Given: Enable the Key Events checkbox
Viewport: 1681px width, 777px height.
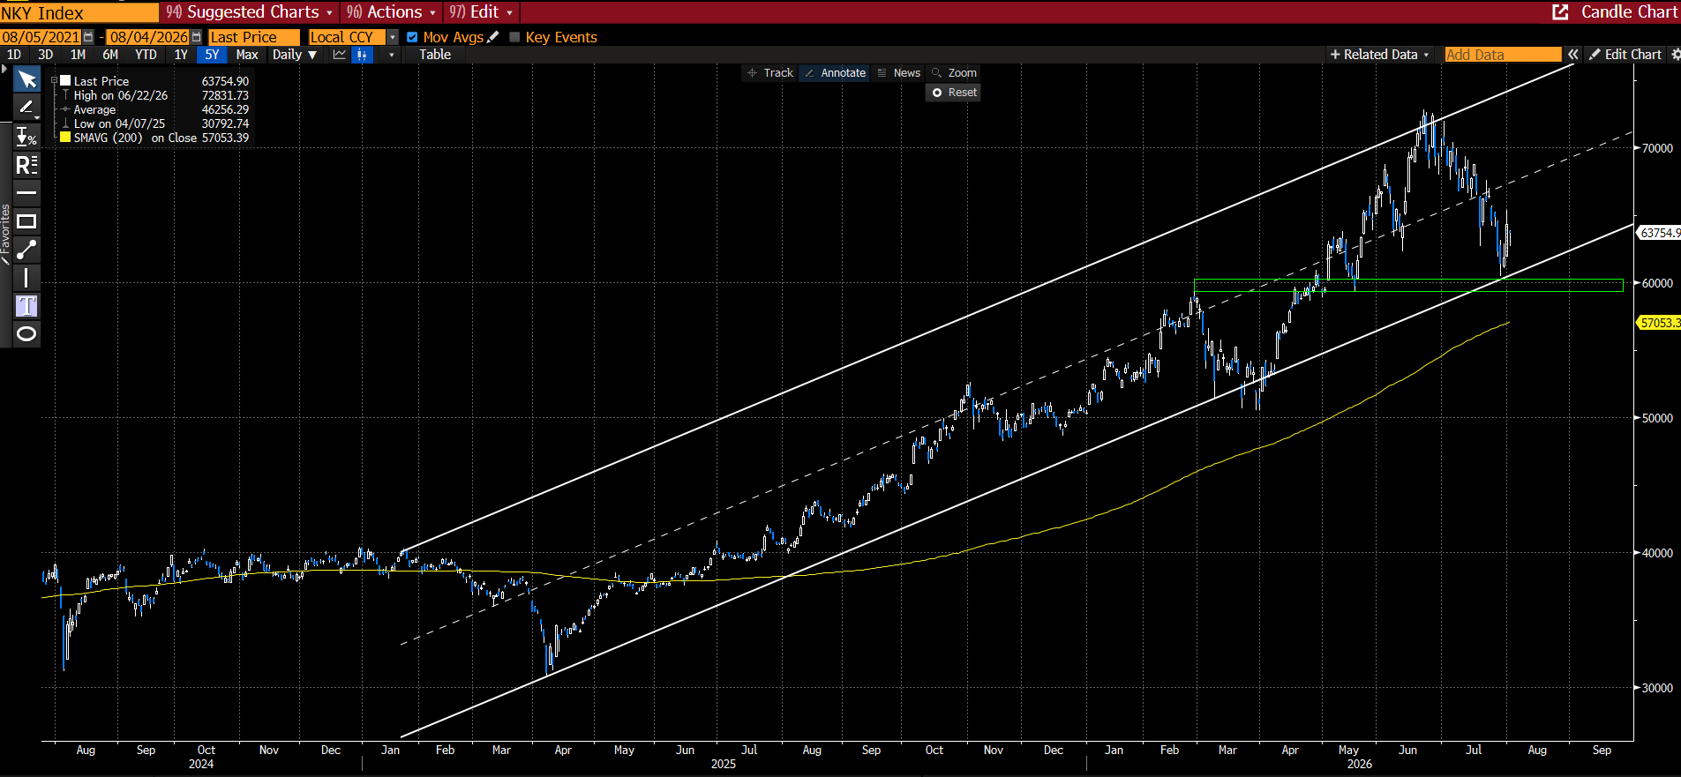Looking at the screenshot, I should [x=514, y=37].
